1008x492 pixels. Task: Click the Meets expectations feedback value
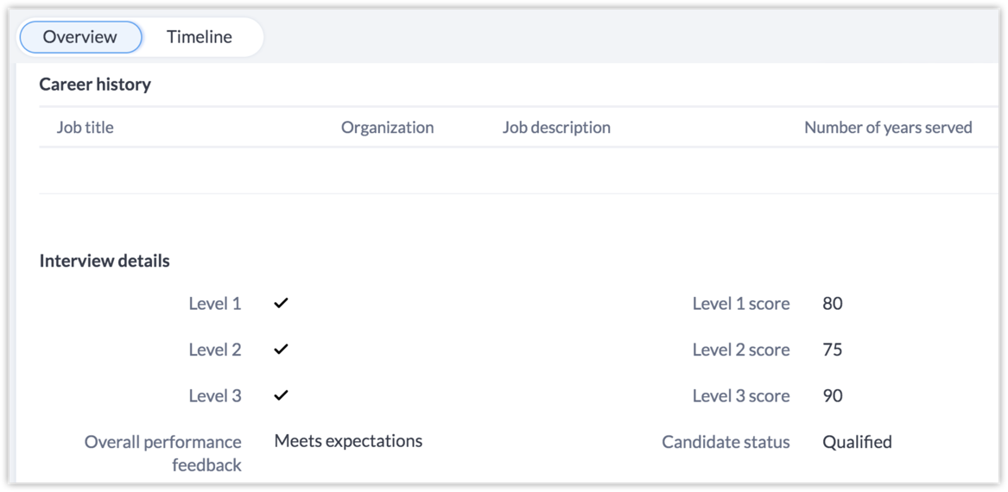pyautogui.click(x=348, y=441)
